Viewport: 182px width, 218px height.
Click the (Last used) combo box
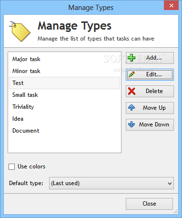(x=111, y=183)
